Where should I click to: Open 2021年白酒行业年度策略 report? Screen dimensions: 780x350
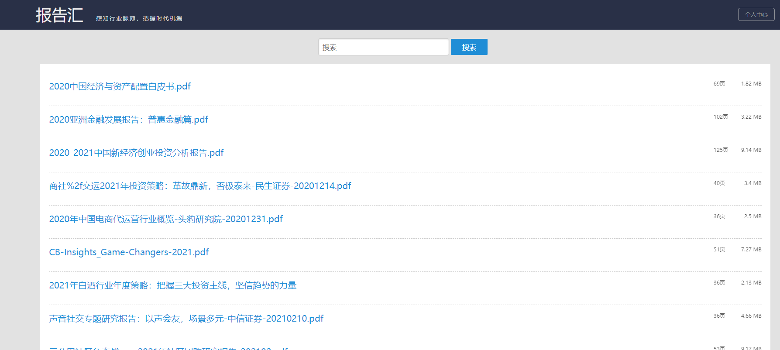(173, 285)
